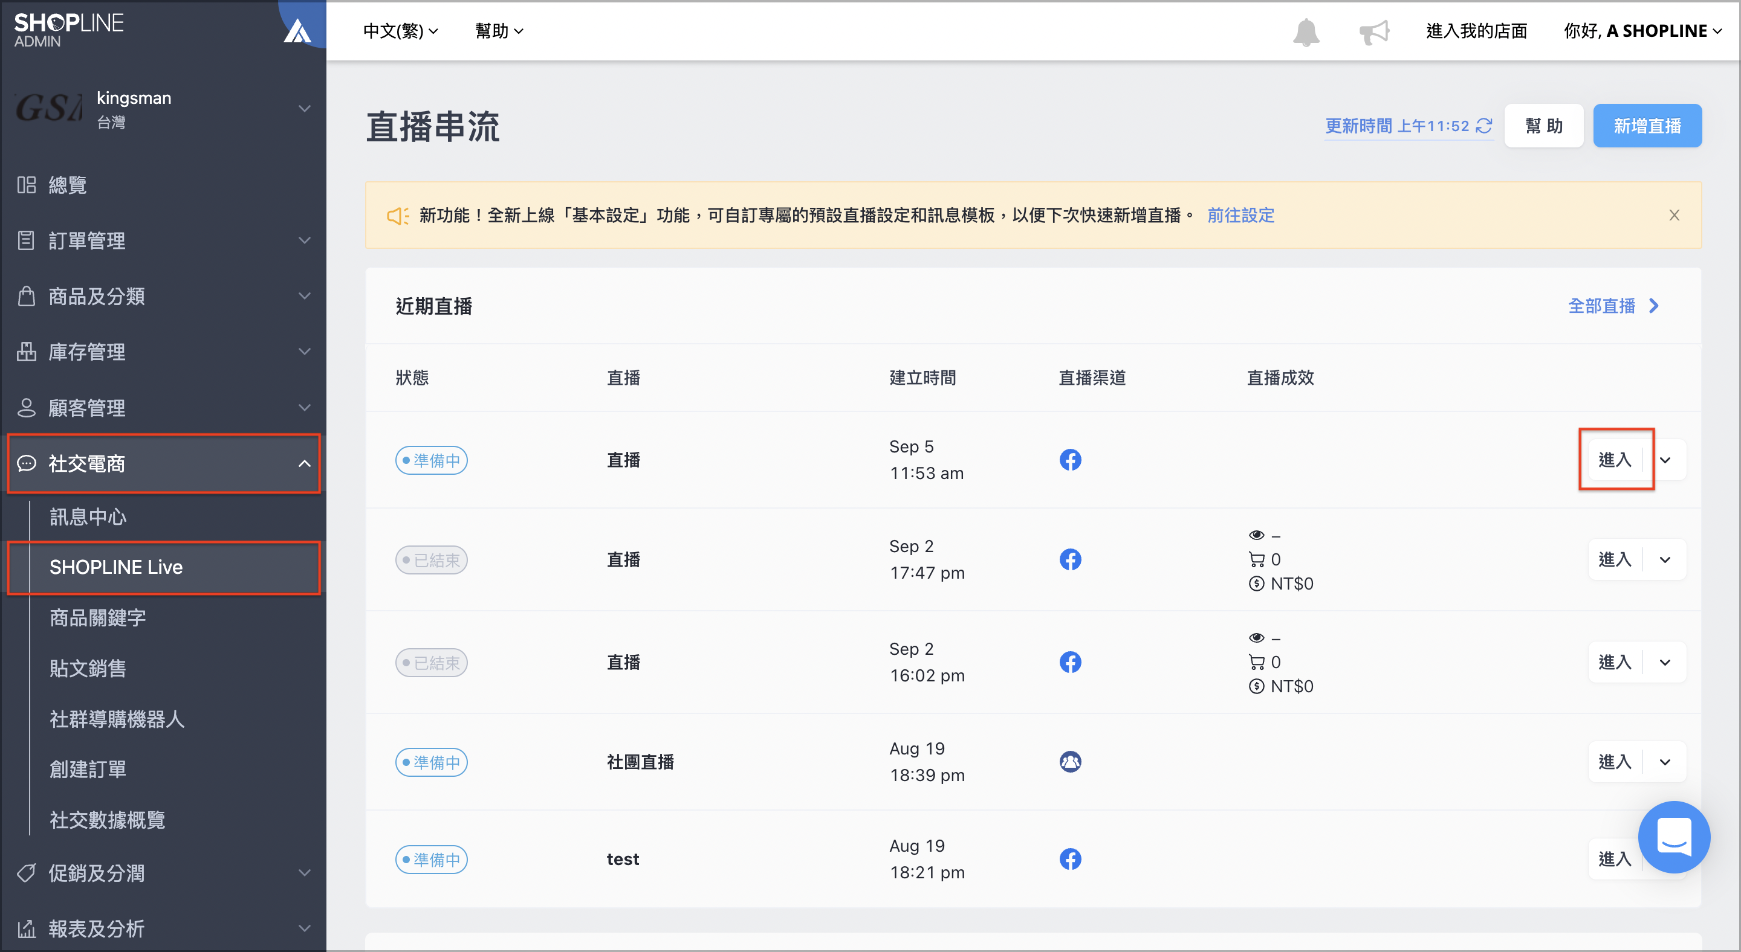The width and height of the screenshot is (1741, 952).
Task: Click the test broadcast title
Action: [x=623, y=859]
